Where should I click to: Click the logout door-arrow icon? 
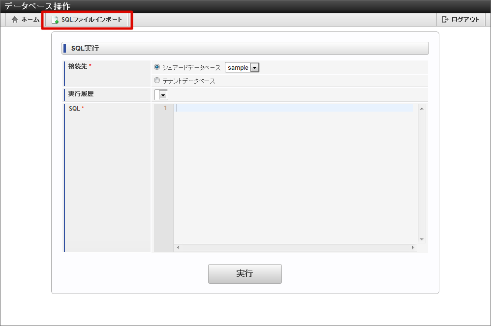point(445,19)
